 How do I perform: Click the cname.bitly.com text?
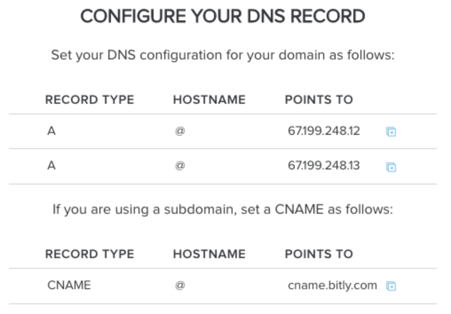332,286
